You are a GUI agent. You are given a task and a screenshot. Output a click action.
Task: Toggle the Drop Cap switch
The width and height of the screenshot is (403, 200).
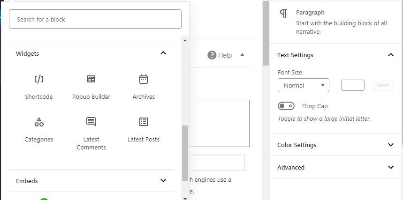[x=286, y=106]
